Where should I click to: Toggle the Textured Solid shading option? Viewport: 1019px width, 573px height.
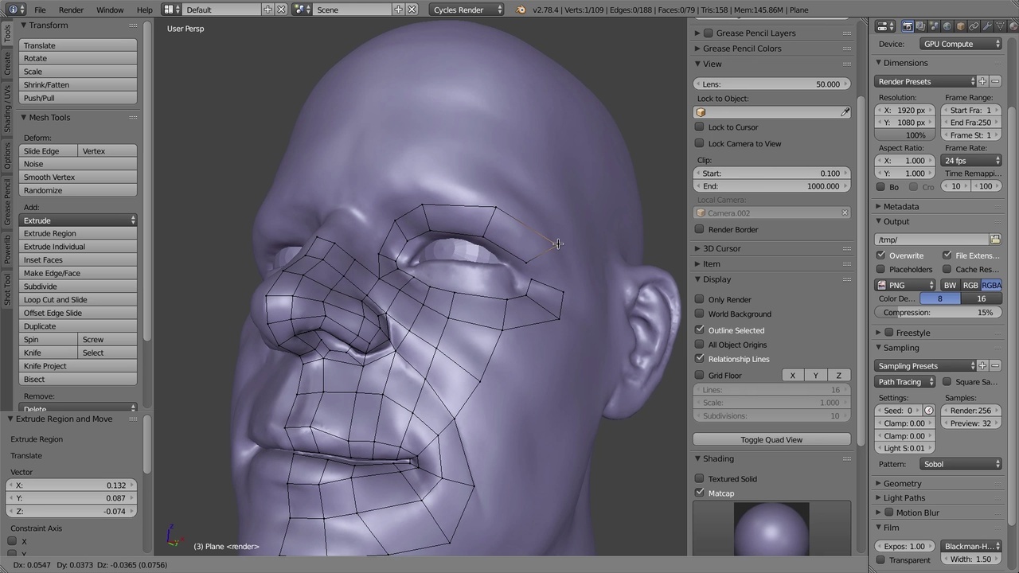pyautogui.click(x=700, y=478)
